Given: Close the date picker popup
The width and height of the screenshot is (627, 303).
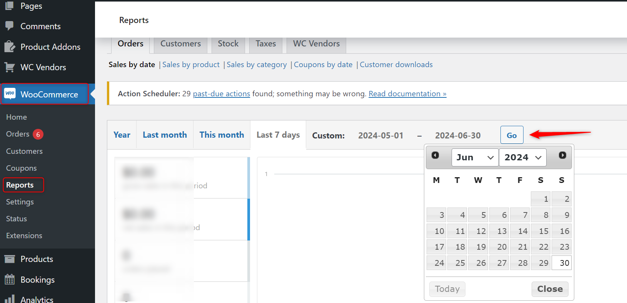Looking at the screenshot, I should (x=550, y=289).
